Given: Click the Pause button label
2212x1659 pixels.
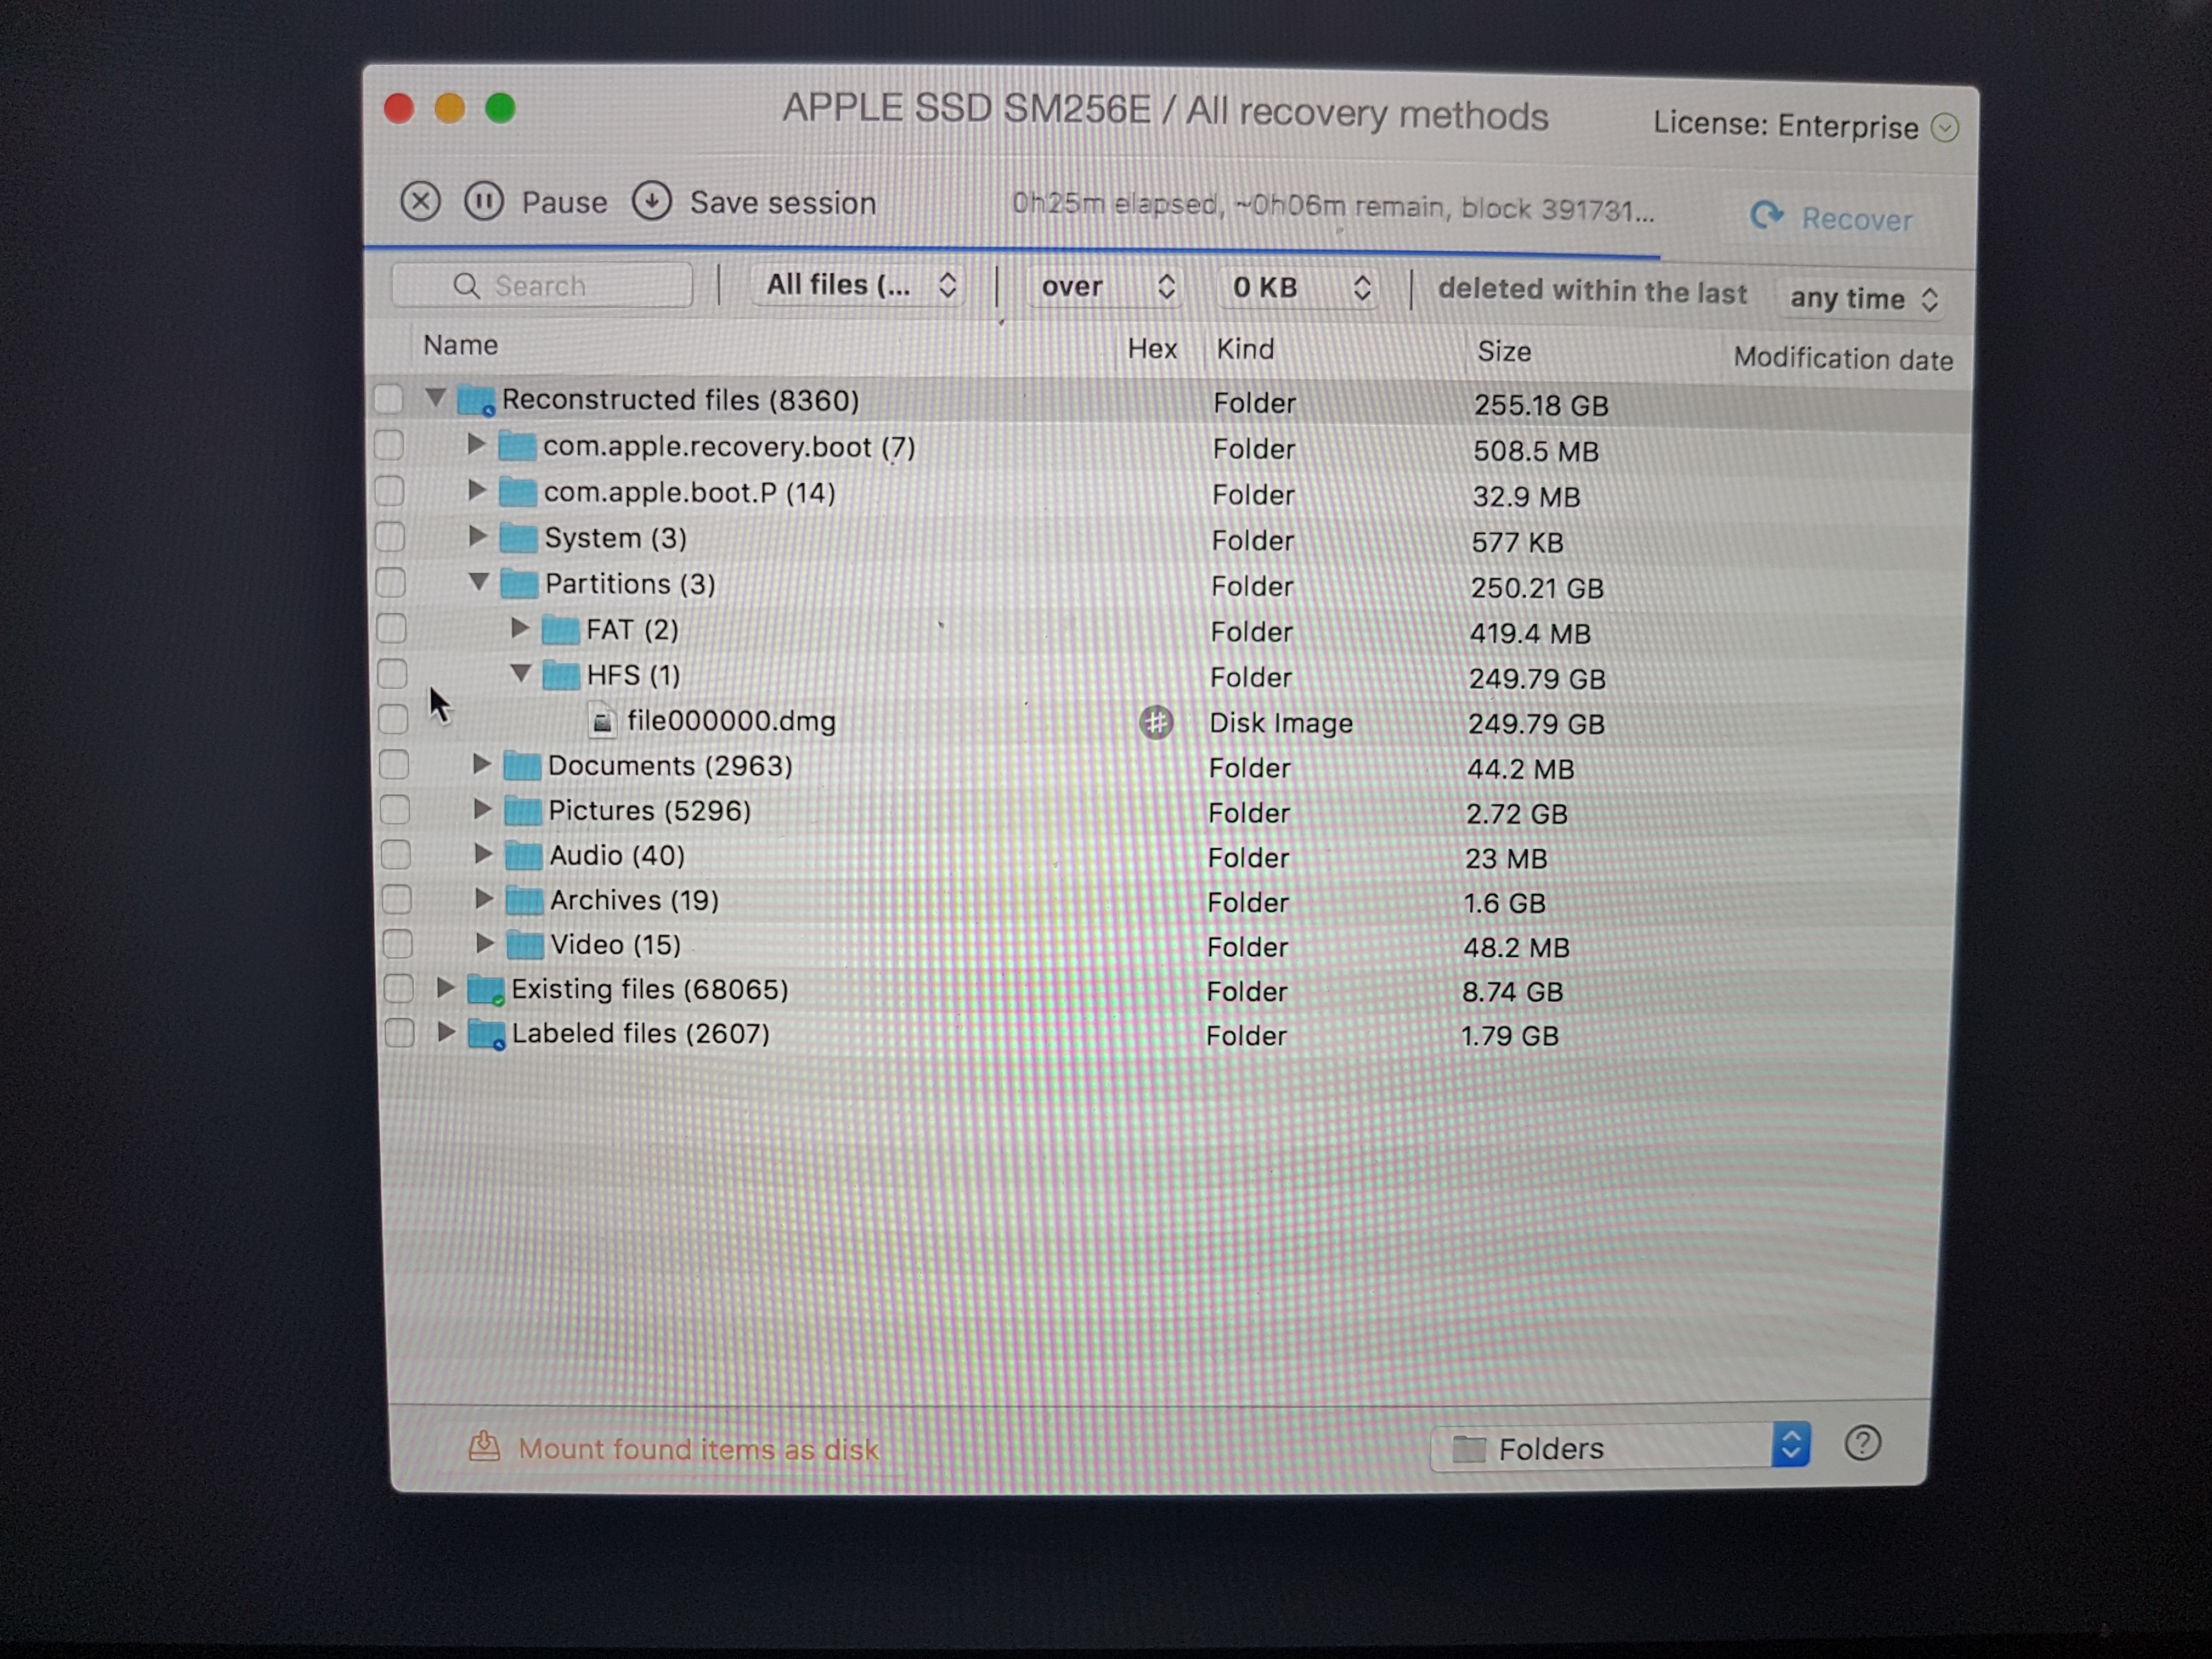Looking at the screenshot, I should pyautogui.click(x=564, y=203).
